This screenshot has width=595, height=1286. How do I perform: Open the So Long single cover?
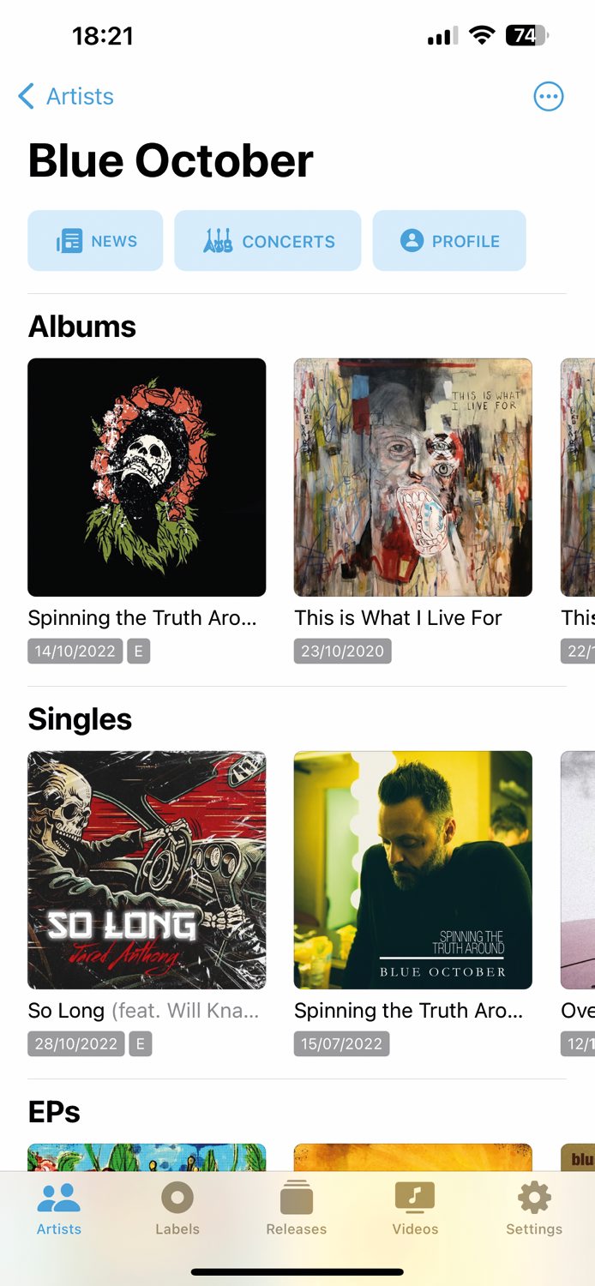point(147,870)
